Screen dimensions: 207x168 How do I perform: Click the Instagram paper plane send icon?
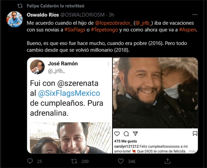tap(135, 134)
